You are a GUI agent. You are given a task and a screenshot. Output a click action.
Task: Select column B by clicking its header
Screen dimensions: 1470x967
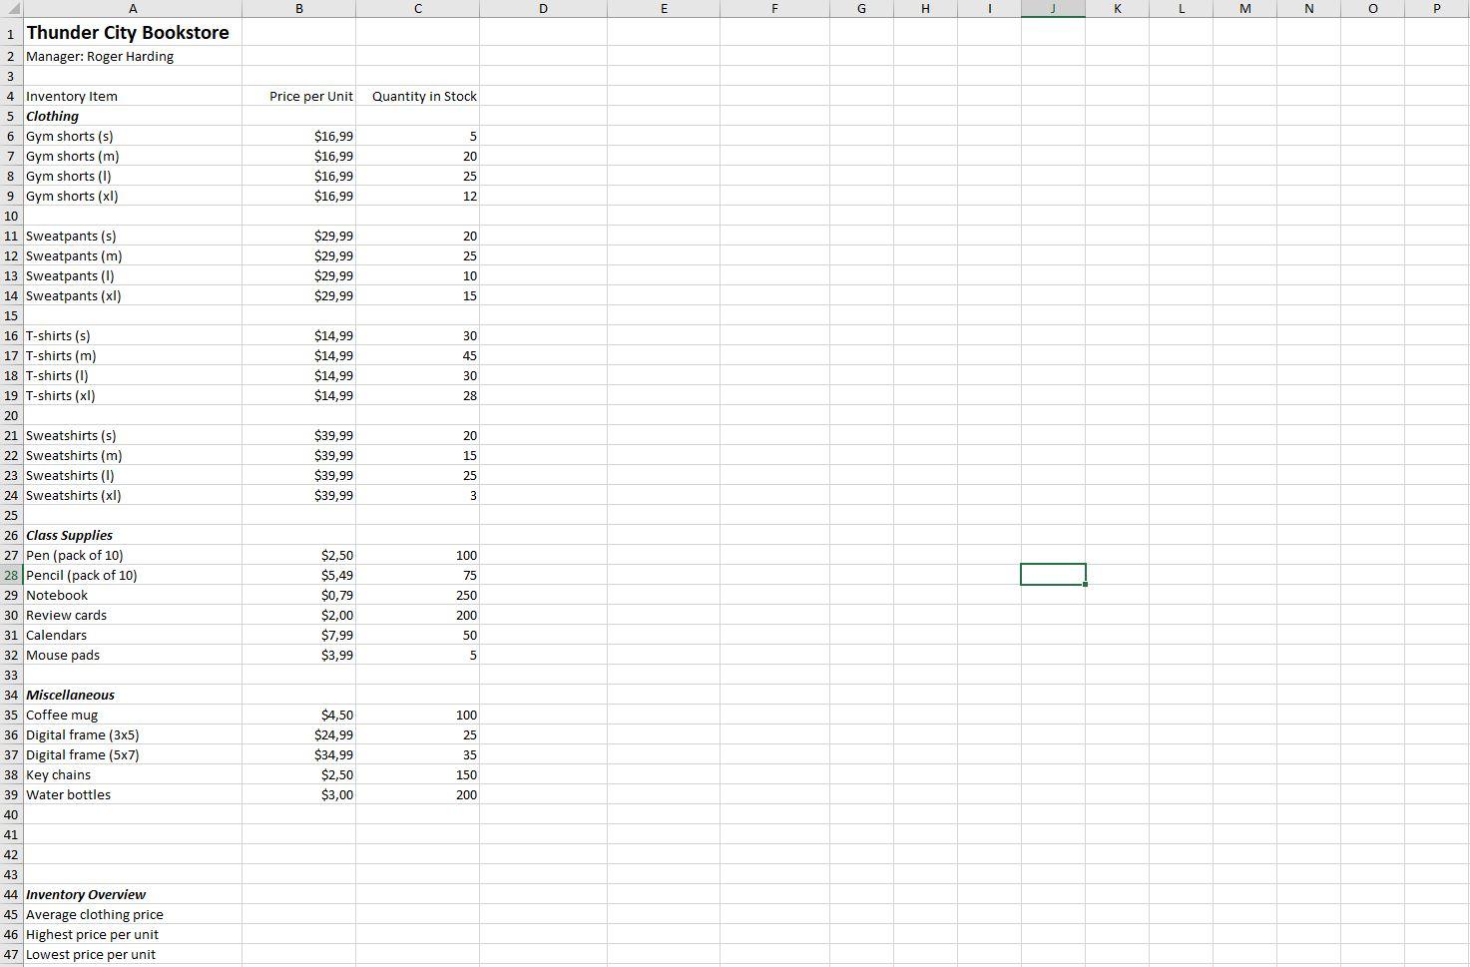pyautogui.click(x=298, y=9)
